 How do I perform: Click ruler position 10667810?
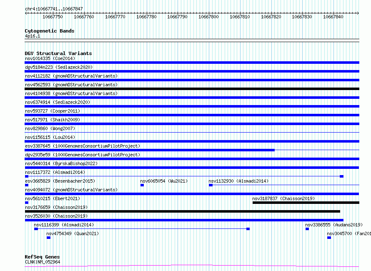point(240,17)
